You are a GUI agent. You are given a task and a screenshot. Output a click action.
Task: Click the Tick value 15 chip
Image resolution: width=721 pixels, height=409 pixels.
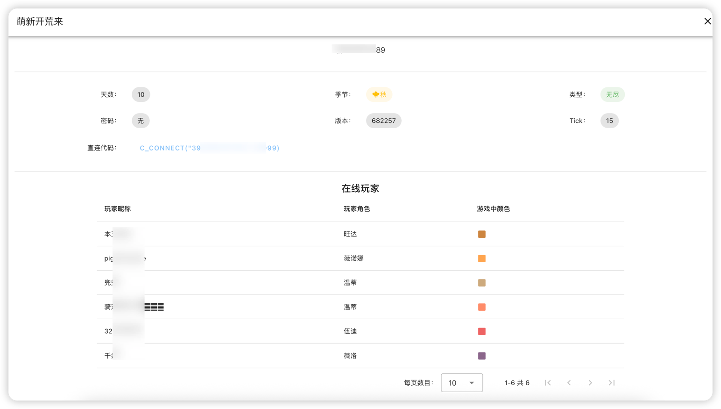(609, 121)
